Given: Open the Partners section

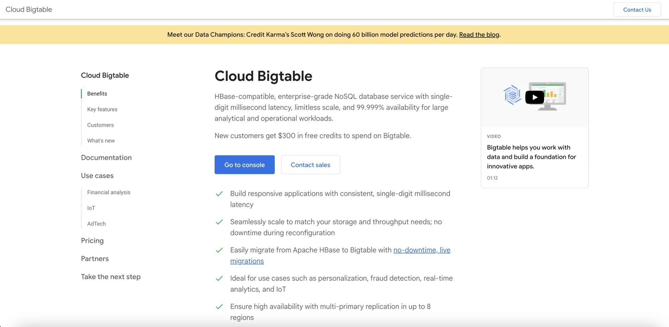Looking at the screenshot, I should [x=95, y=258].
